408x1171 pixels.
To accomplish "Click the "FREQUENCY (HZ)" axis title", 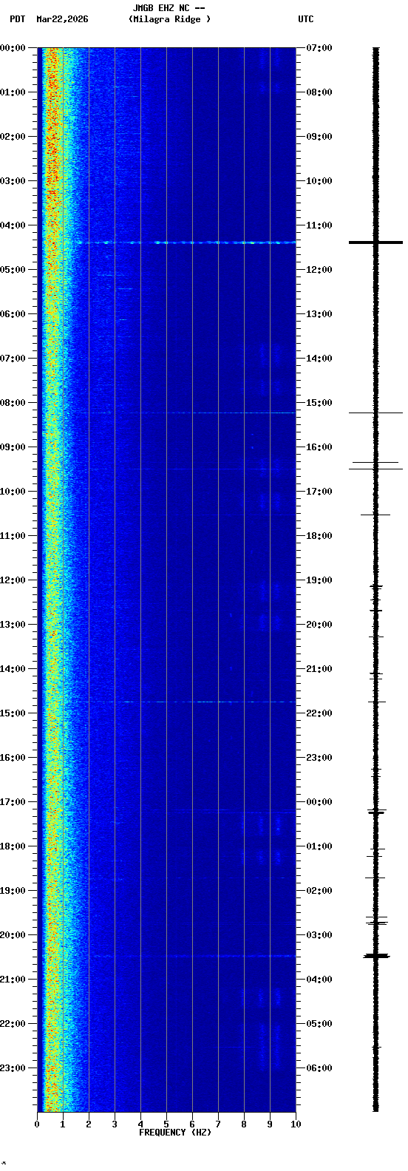I will point(175,1133).
